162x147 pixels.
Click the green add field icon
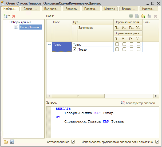pos(131,16)
